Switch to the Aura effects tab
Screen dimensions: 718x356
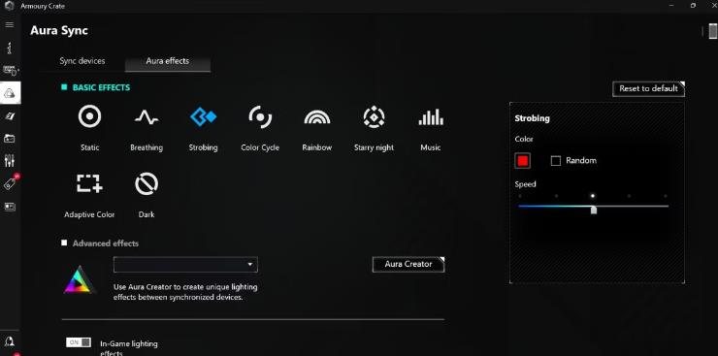click(168, 61)
